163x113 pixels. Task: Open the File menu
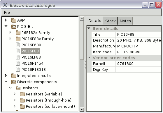coord(7,12)
